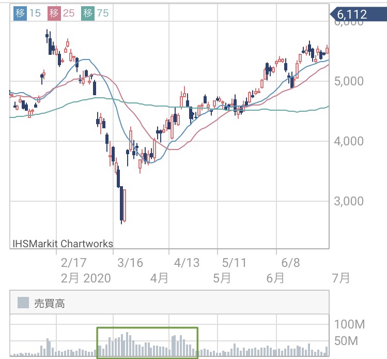This screenshot has height=359, width=387.
Task: Click the 2月 2020 month label
Action: [86, 278]
